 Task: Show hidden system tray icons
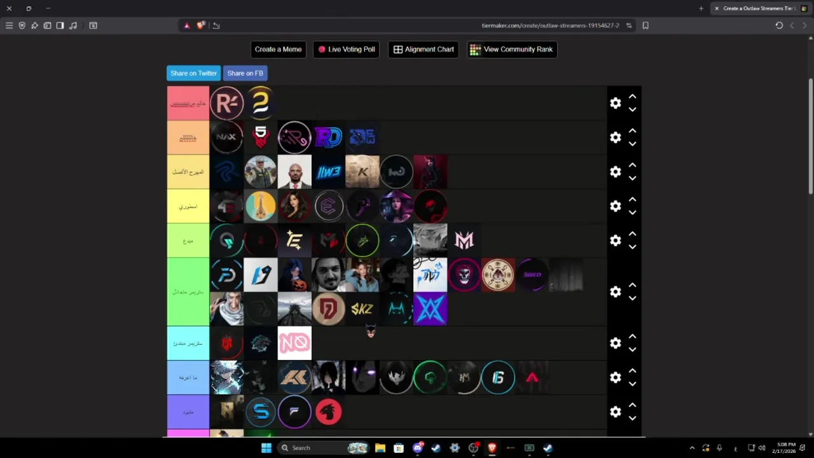[692, 448]
